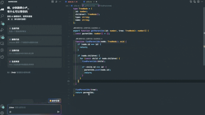The height and width of the screenshot is (115, 205).
Task: Open the timeline history activity icon
Action: click(2, 57)
